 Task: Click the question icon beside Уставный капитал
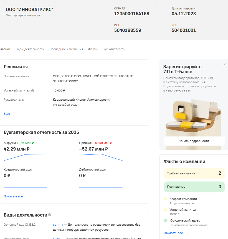click(x=33, y=91)
